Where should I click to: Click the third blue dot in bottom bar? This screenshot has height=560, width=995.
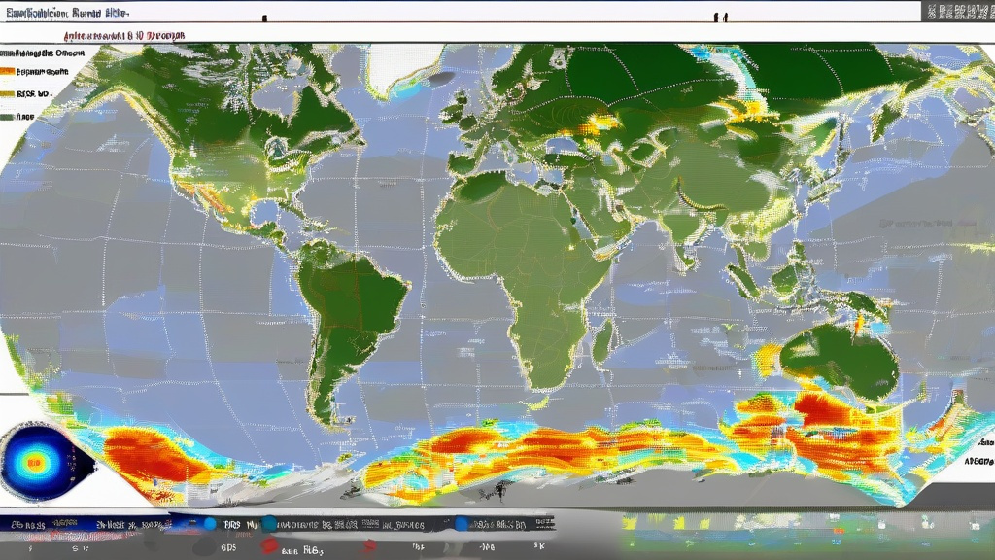[x=462, y=524]
